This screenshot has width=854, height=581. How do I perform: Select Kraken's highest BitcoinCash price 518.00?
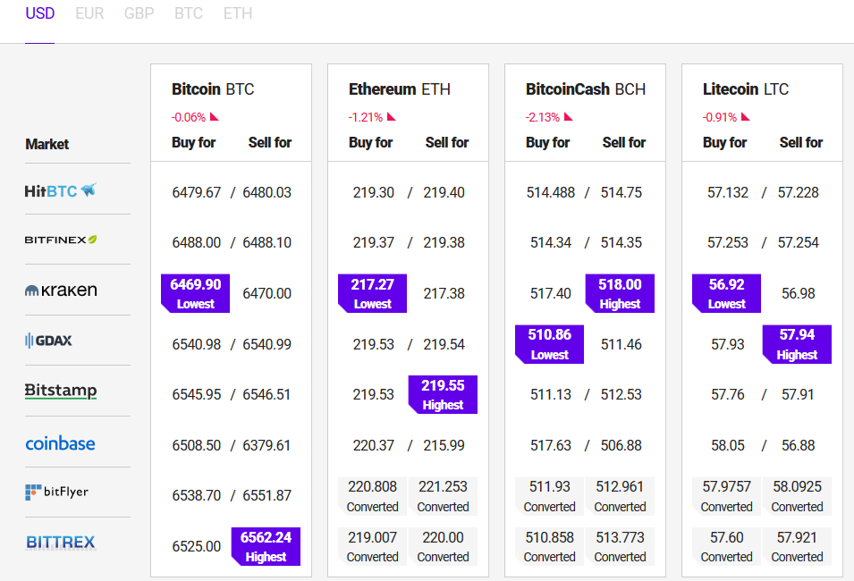point(620,293)
